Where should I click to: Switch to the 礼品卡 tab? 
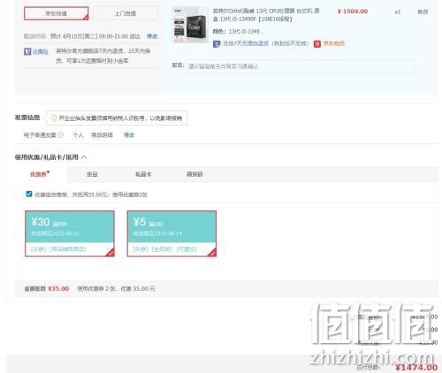click(x=143, y=174)
